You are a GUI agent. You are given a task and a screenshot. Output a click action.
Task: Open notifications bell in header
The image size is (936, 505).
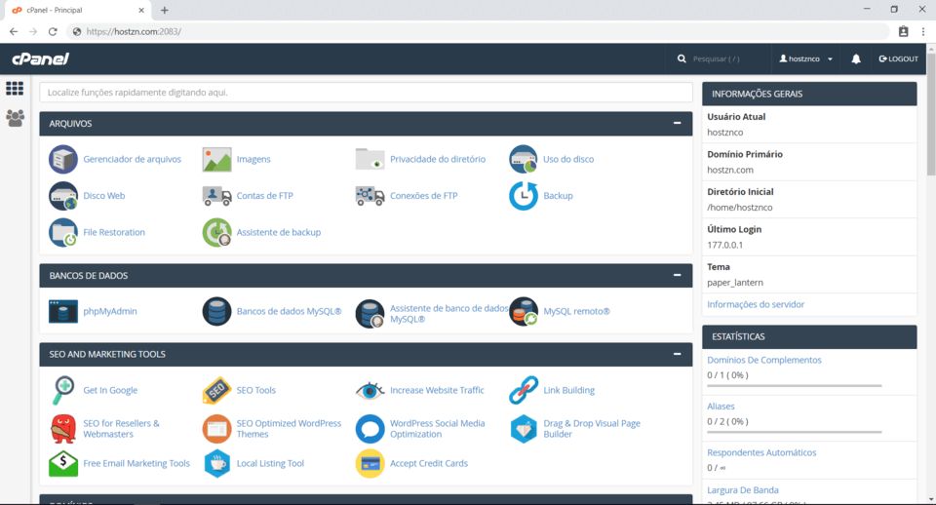(856, 58)
